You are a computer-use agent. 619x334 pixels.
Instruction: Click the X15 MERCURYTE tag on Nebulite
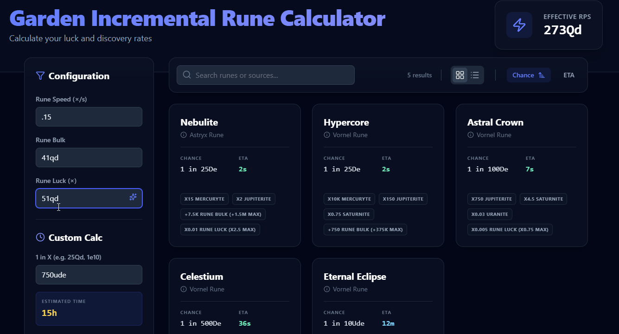pyautogui.click(x=204, y=199)
